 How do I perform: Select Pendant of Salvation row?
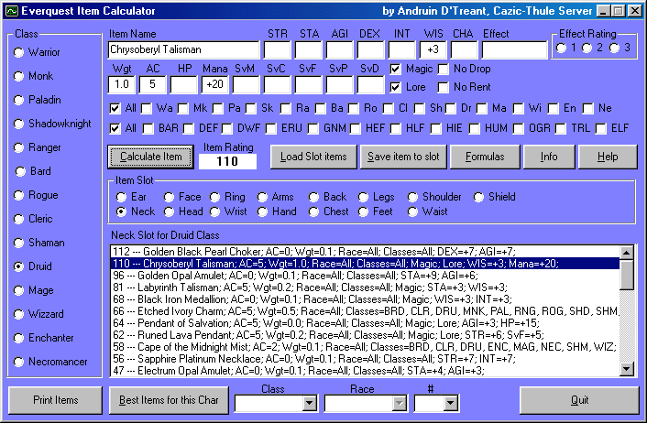[x=365, y=323]
